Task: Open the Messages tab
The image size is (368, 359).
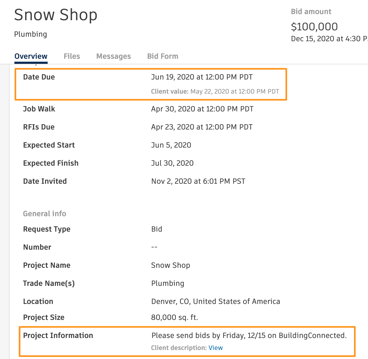Action: tap(113, 56)
